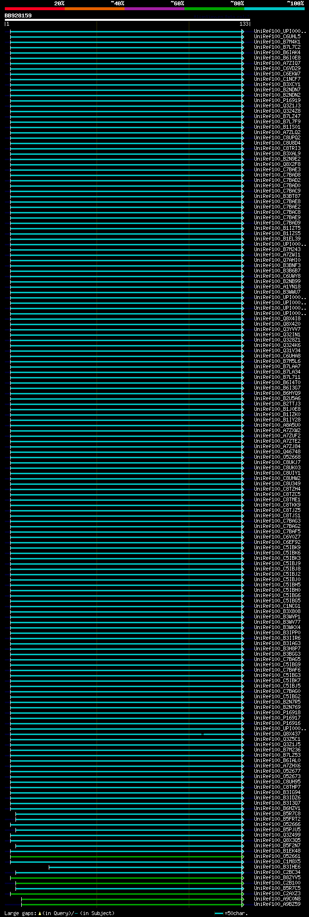Click subject label UniRef100_C8U349
The width and height of the screenshot is (309, 917).
coord(278,483)
